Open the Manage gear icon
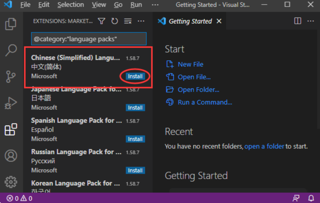 click(x=11, y=182)
